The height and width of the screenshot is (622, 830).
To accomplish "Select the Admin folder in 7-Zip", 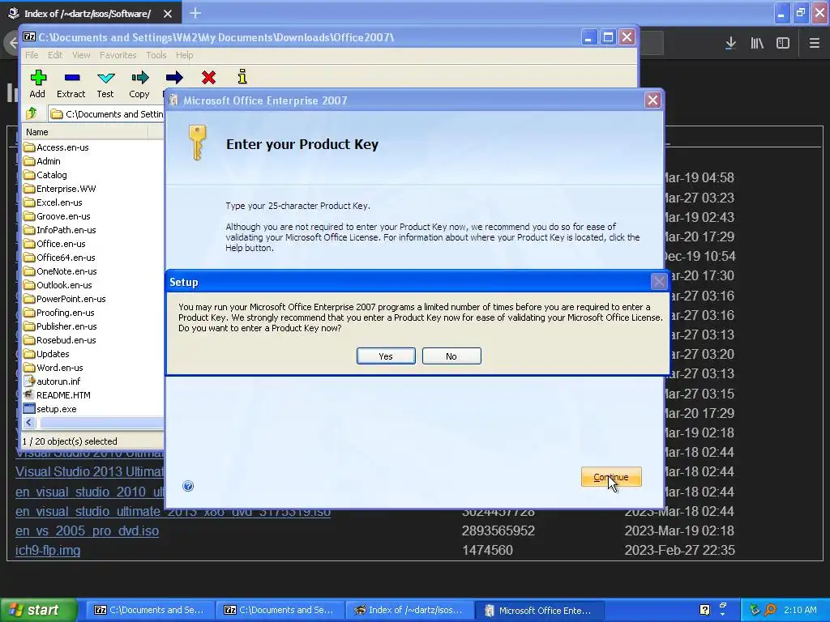I will [42, 161].
